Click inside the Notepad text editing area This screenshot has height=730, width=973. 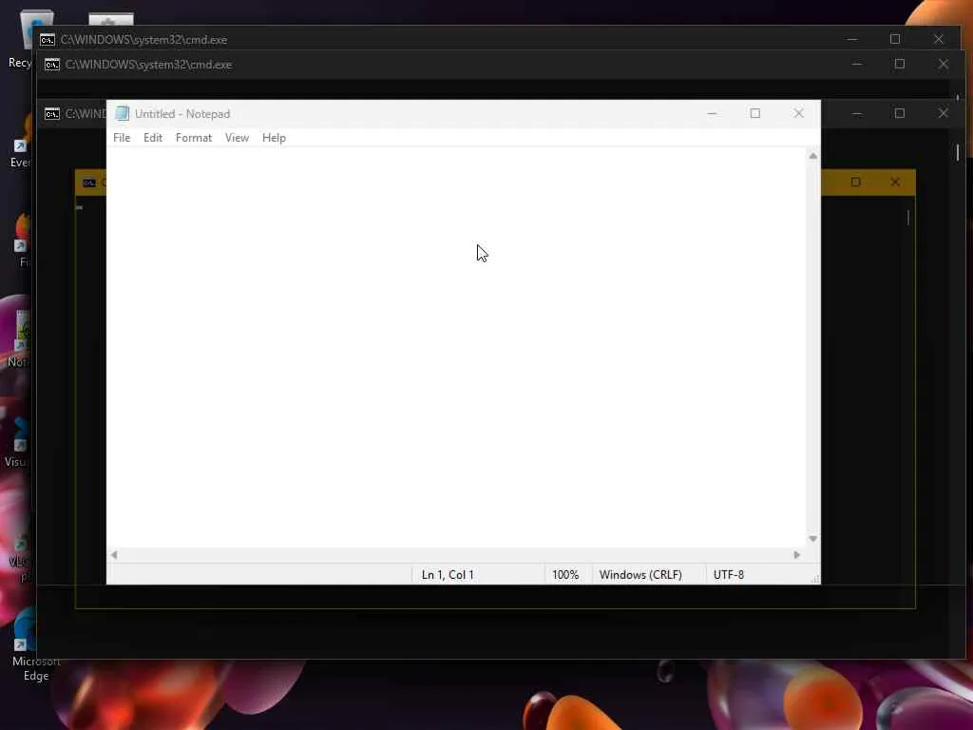[456, 348]
